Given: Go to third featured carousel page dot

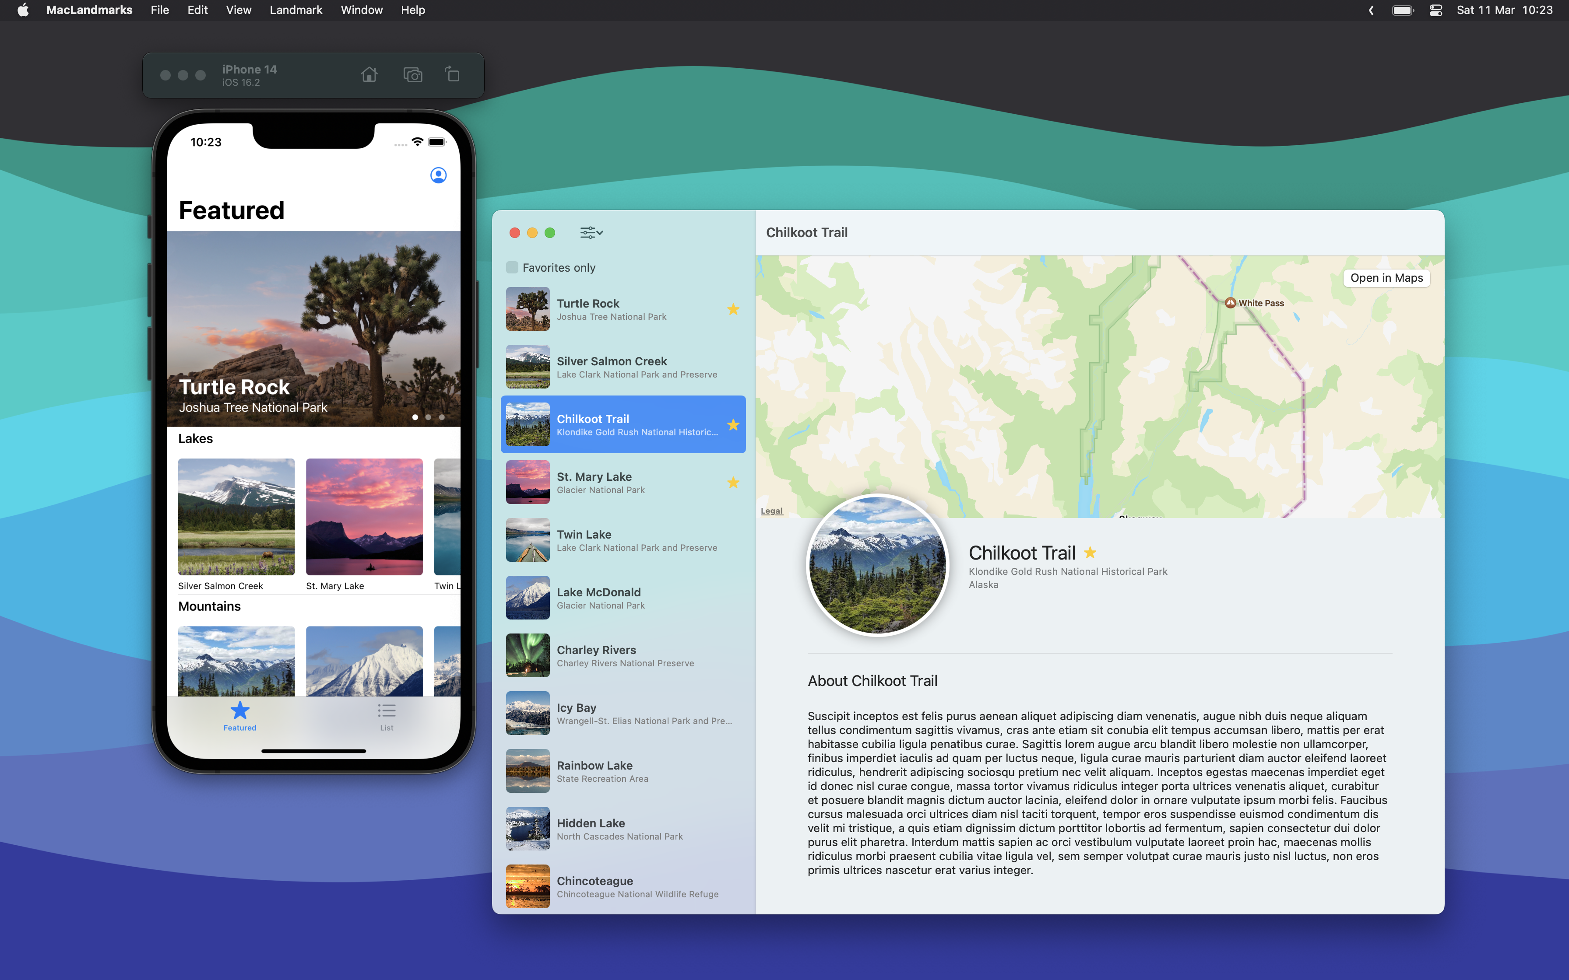Looking at the screenshot, I should (442, 417).
